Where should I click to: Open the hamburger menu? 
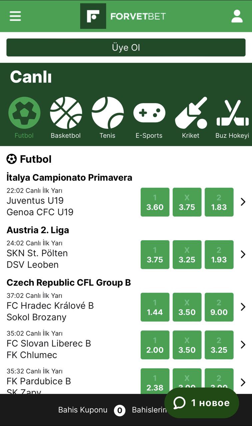[15, 16]
